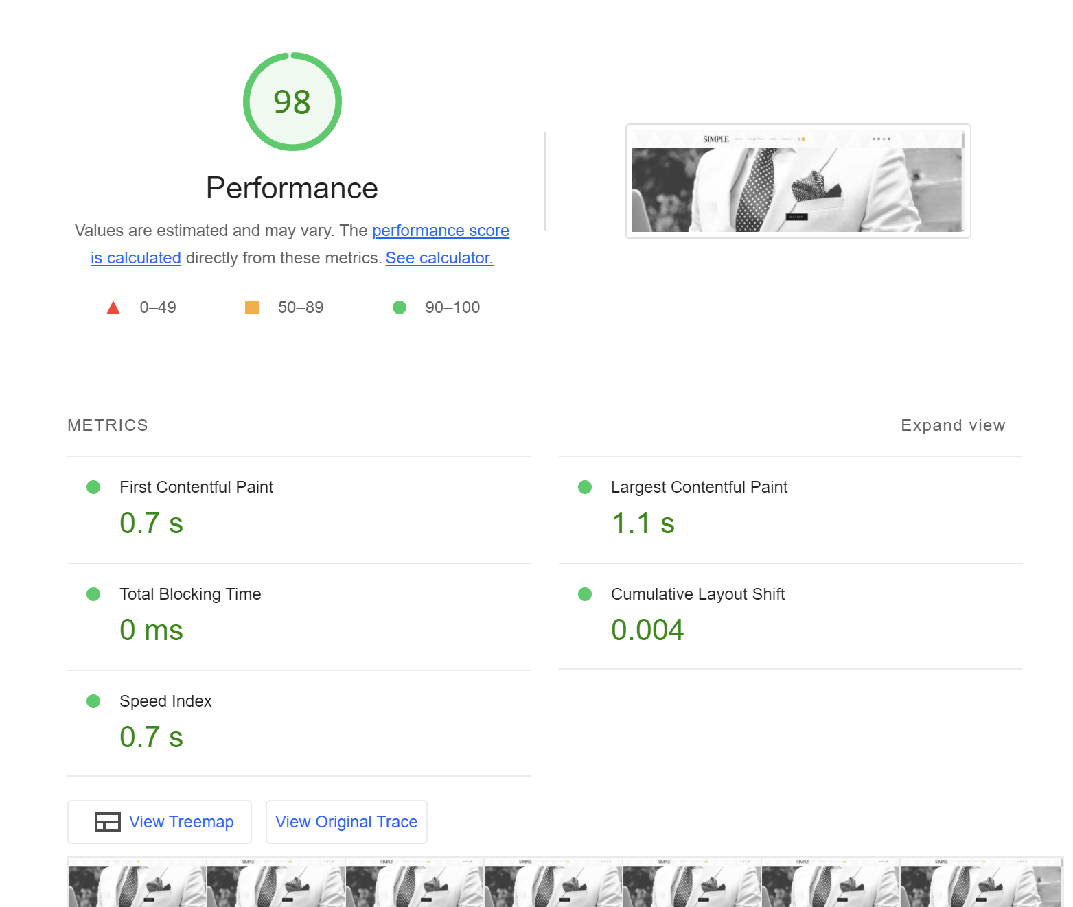Open the See calculator link
This screenshot has width=1073, height=907.
pyautogui.click(x=439, y=258)
